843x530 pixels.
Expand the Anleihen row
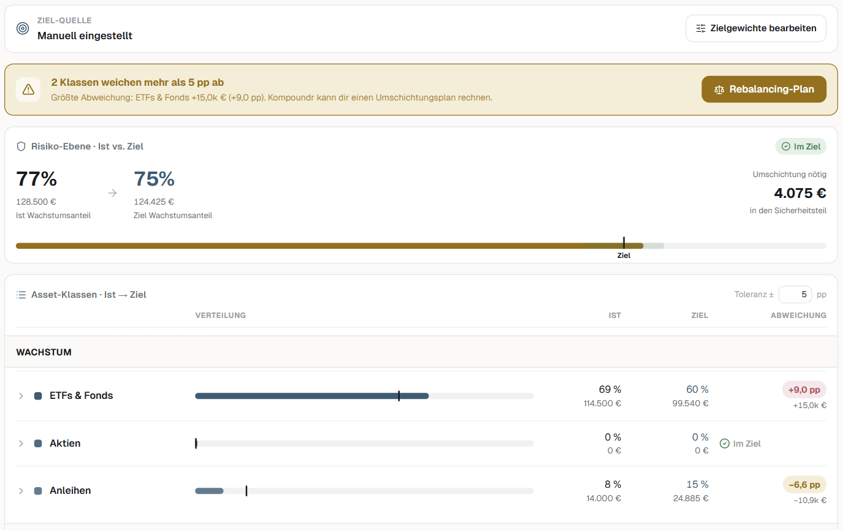(21, 491)
